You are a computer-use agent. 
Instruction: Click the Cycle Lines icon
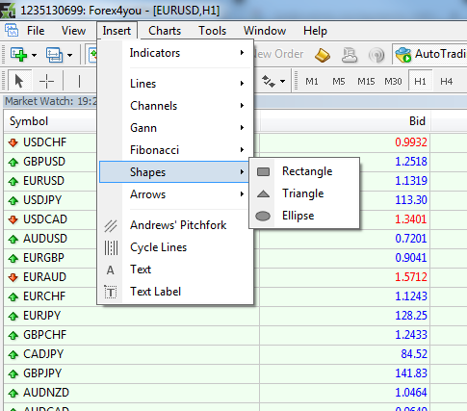tap(111, 247)
